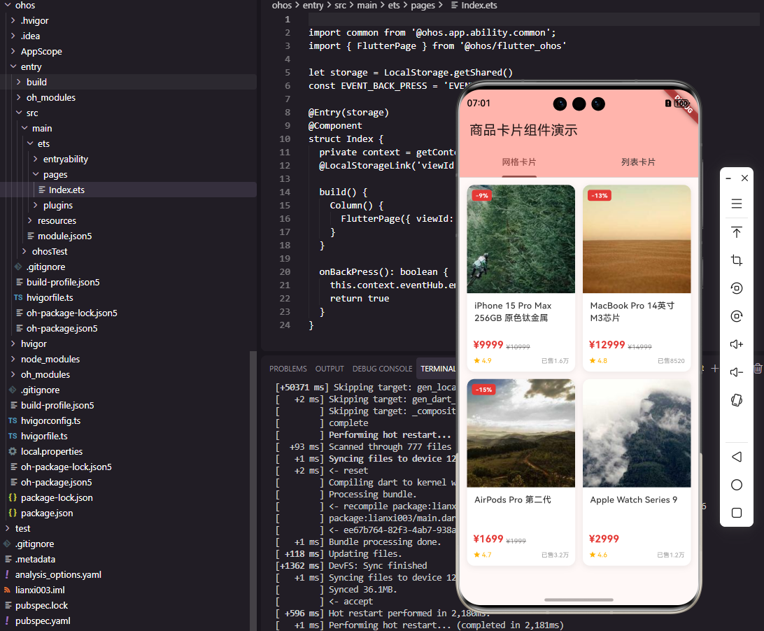Tap the emulator recent apps square button
The height and width of the screenshot is (631, 764).
point(736,513)
